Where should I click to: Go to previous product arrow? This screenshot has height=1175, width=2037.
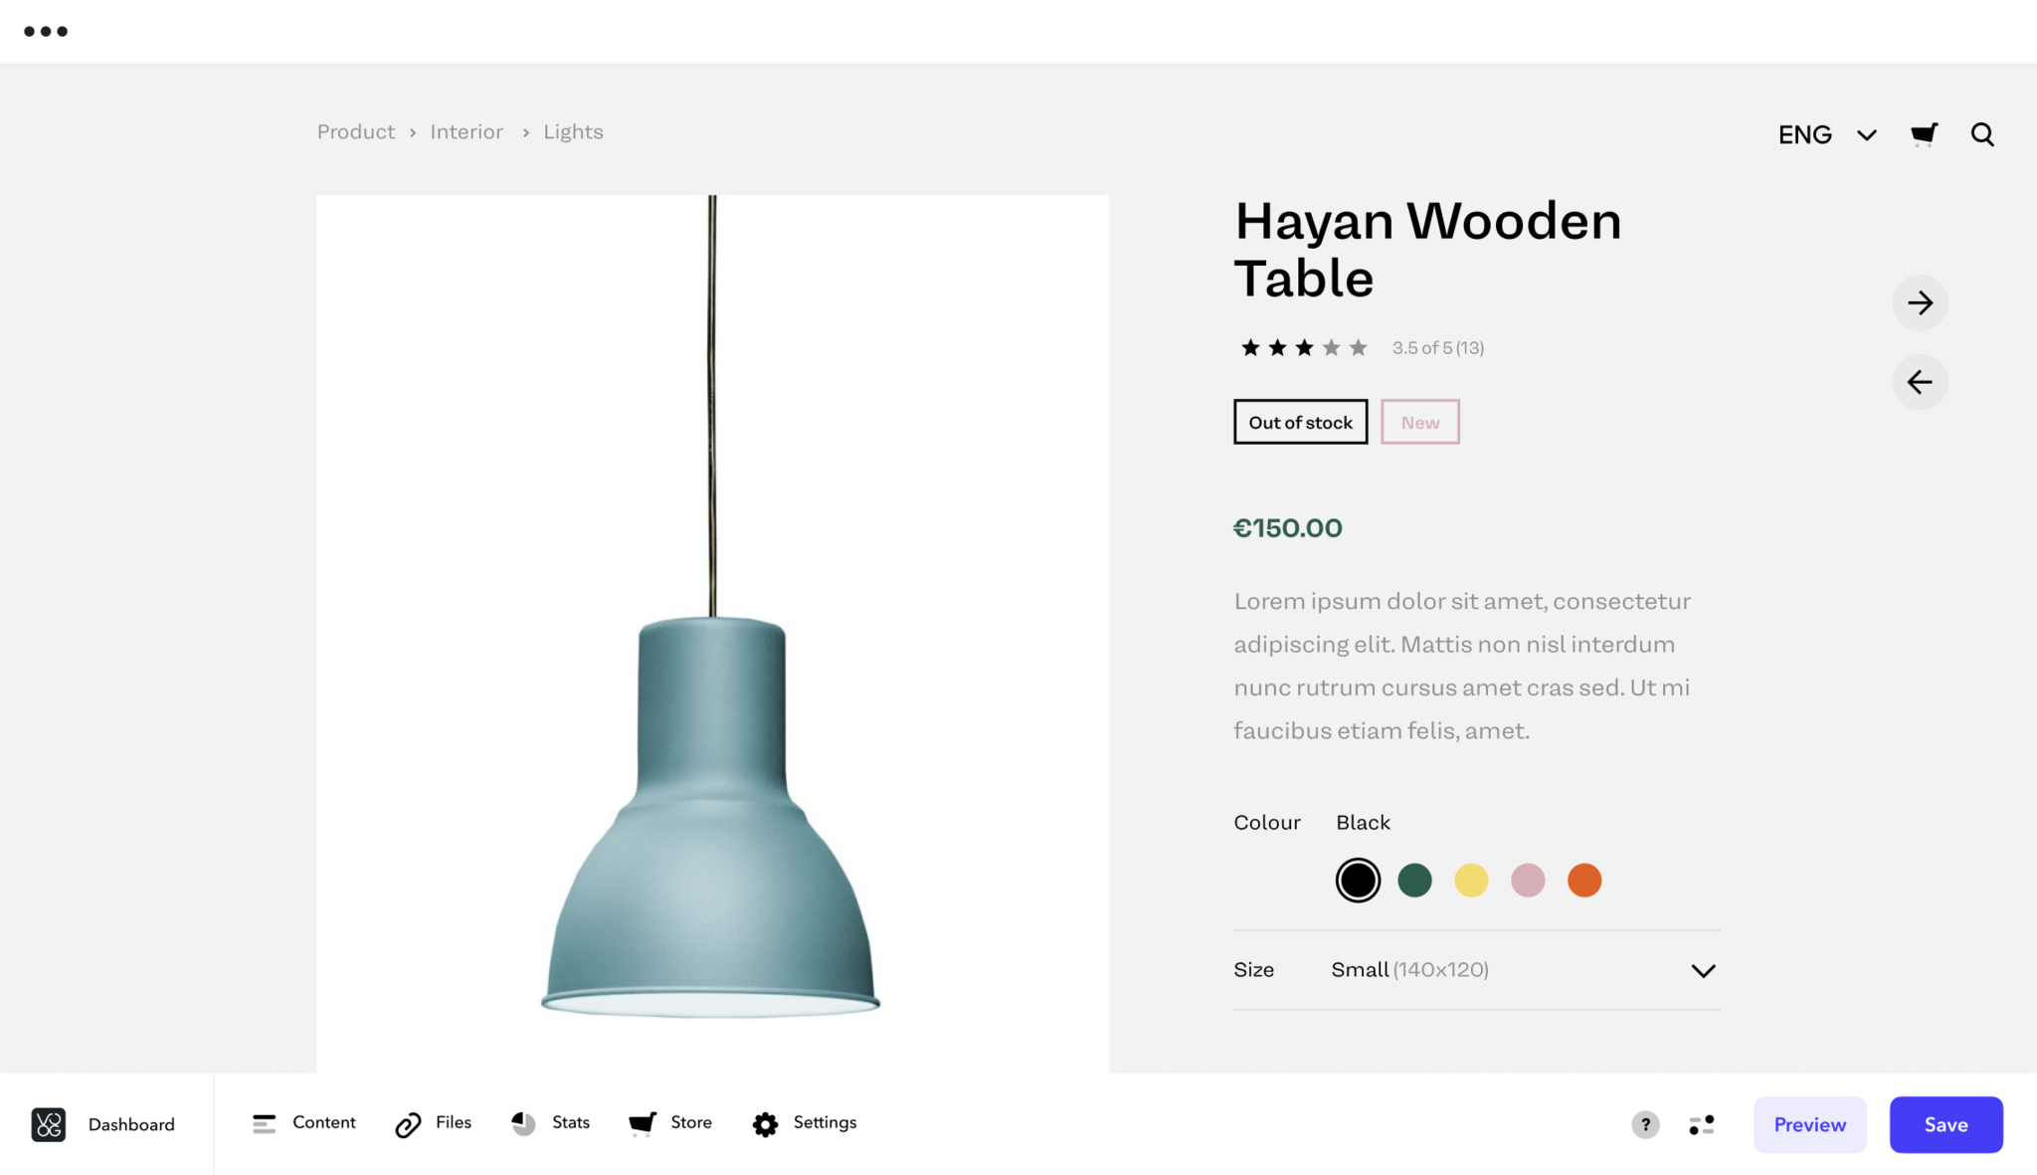tap(1920, 382)
